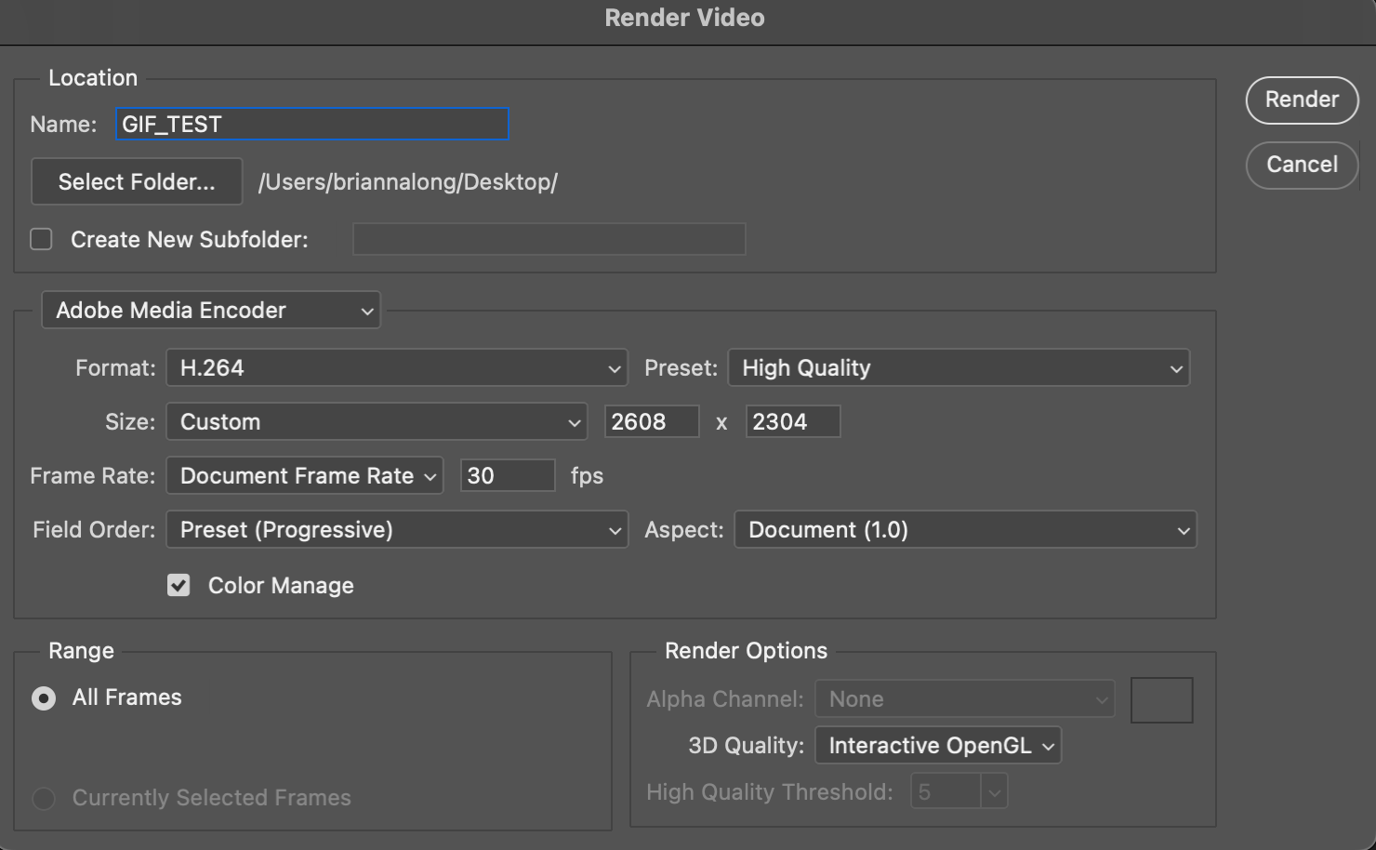Open the Size dropdown showing Custom
Image resolution: width=1376 pixels, height=850 pixels.
376,421
